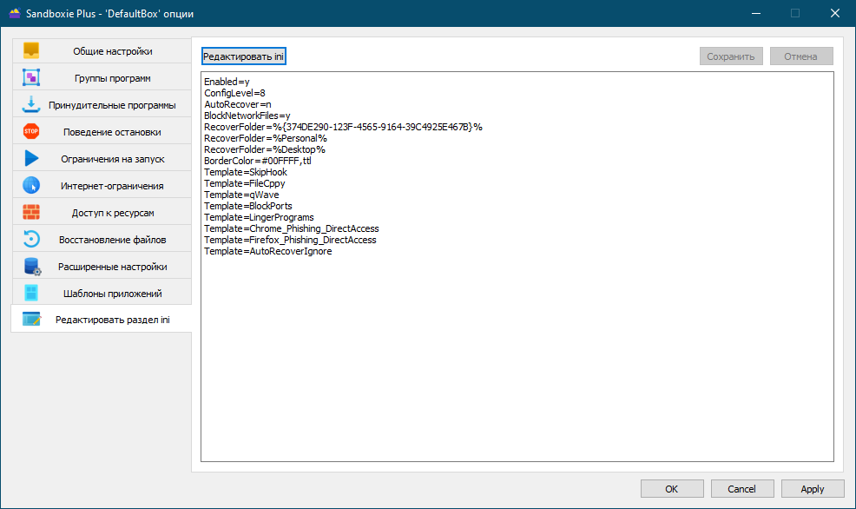Screen dimensions: 856x509
Task: Click the red STOP sign icon
Action: pos(31,131)
